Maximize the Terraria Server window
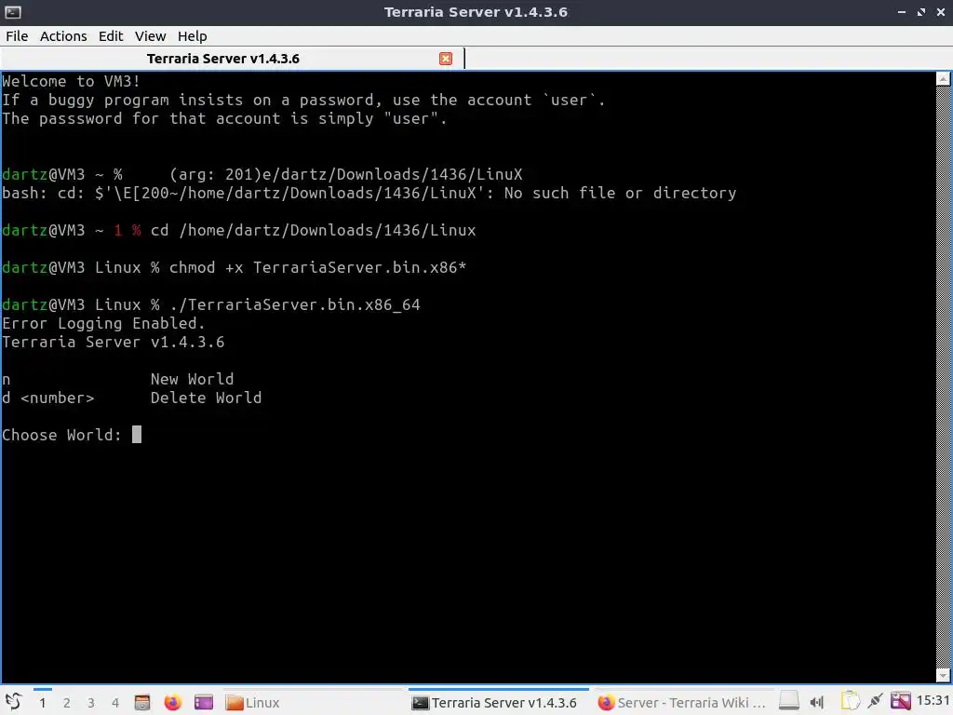The height and width of the screenshot is (715, 953). pyautogui.click(x=921, y=12)
